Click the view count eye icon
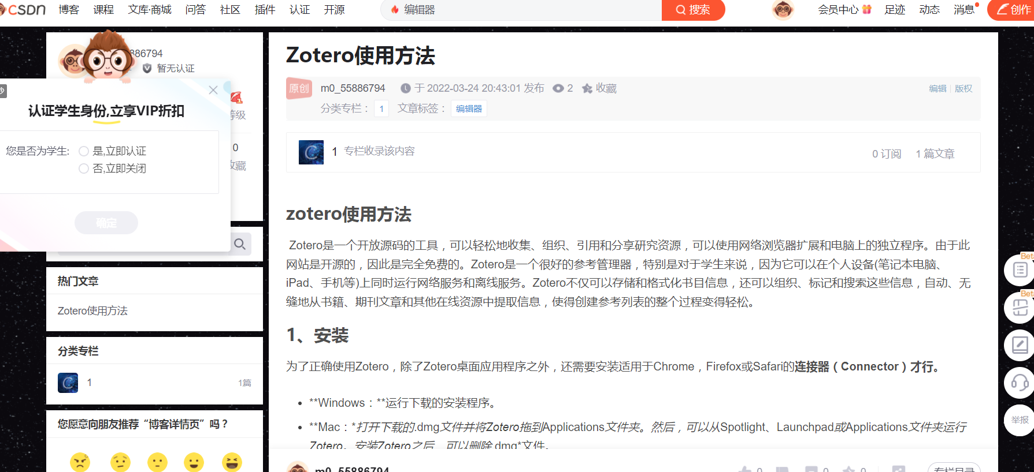The width and height of the screenshot is (1034, 472). pos(558,88)
